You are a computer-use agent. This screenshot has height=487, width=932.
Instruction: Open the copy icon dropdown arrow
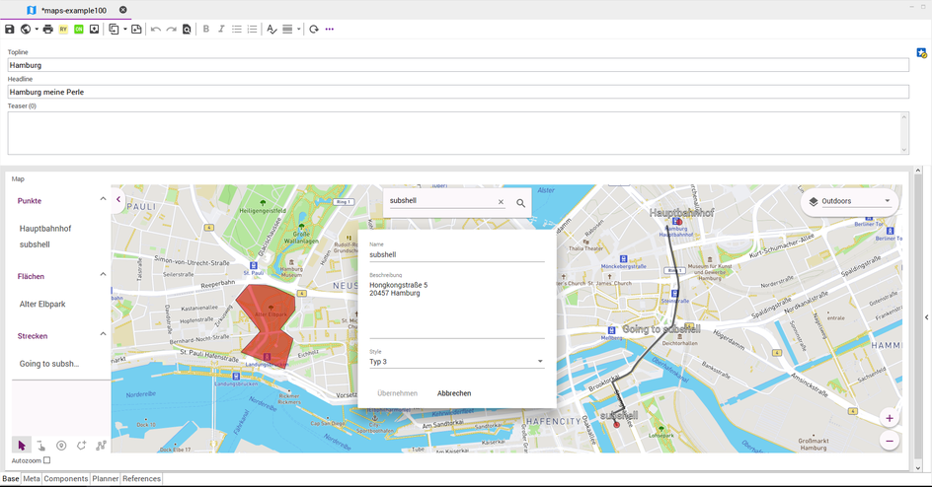click(x=124, y=29)
